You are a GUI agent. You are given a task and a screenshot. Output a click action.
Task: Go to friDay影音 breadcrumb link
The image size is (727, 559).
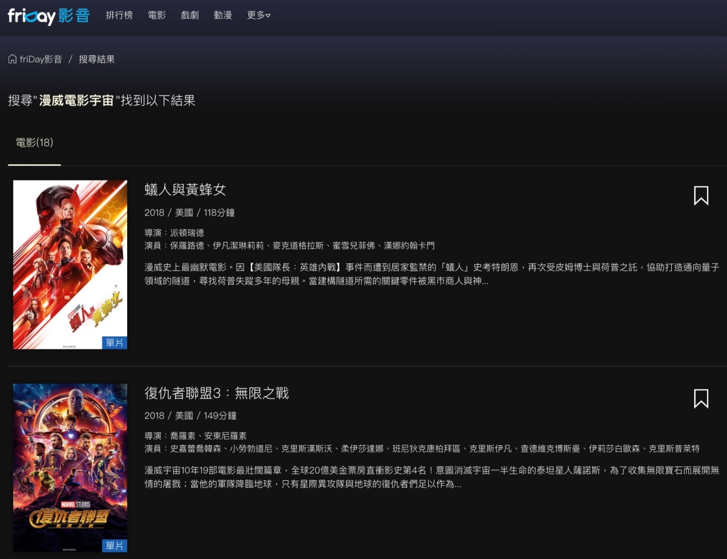(x=41, y=59)
